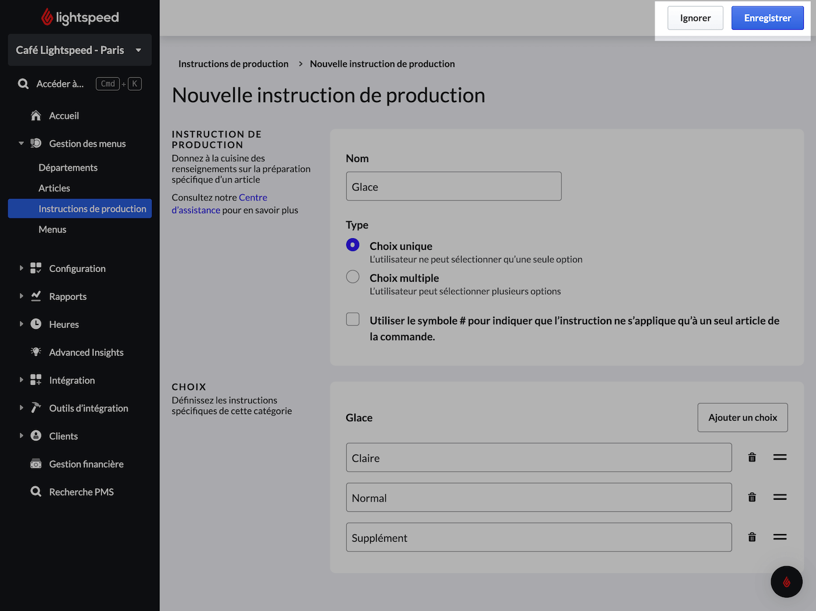Image resolution: width=816 pixels, height=611 pixels.
Task: Delete the Claire choice with trash icon
Action: coord(752,457)
